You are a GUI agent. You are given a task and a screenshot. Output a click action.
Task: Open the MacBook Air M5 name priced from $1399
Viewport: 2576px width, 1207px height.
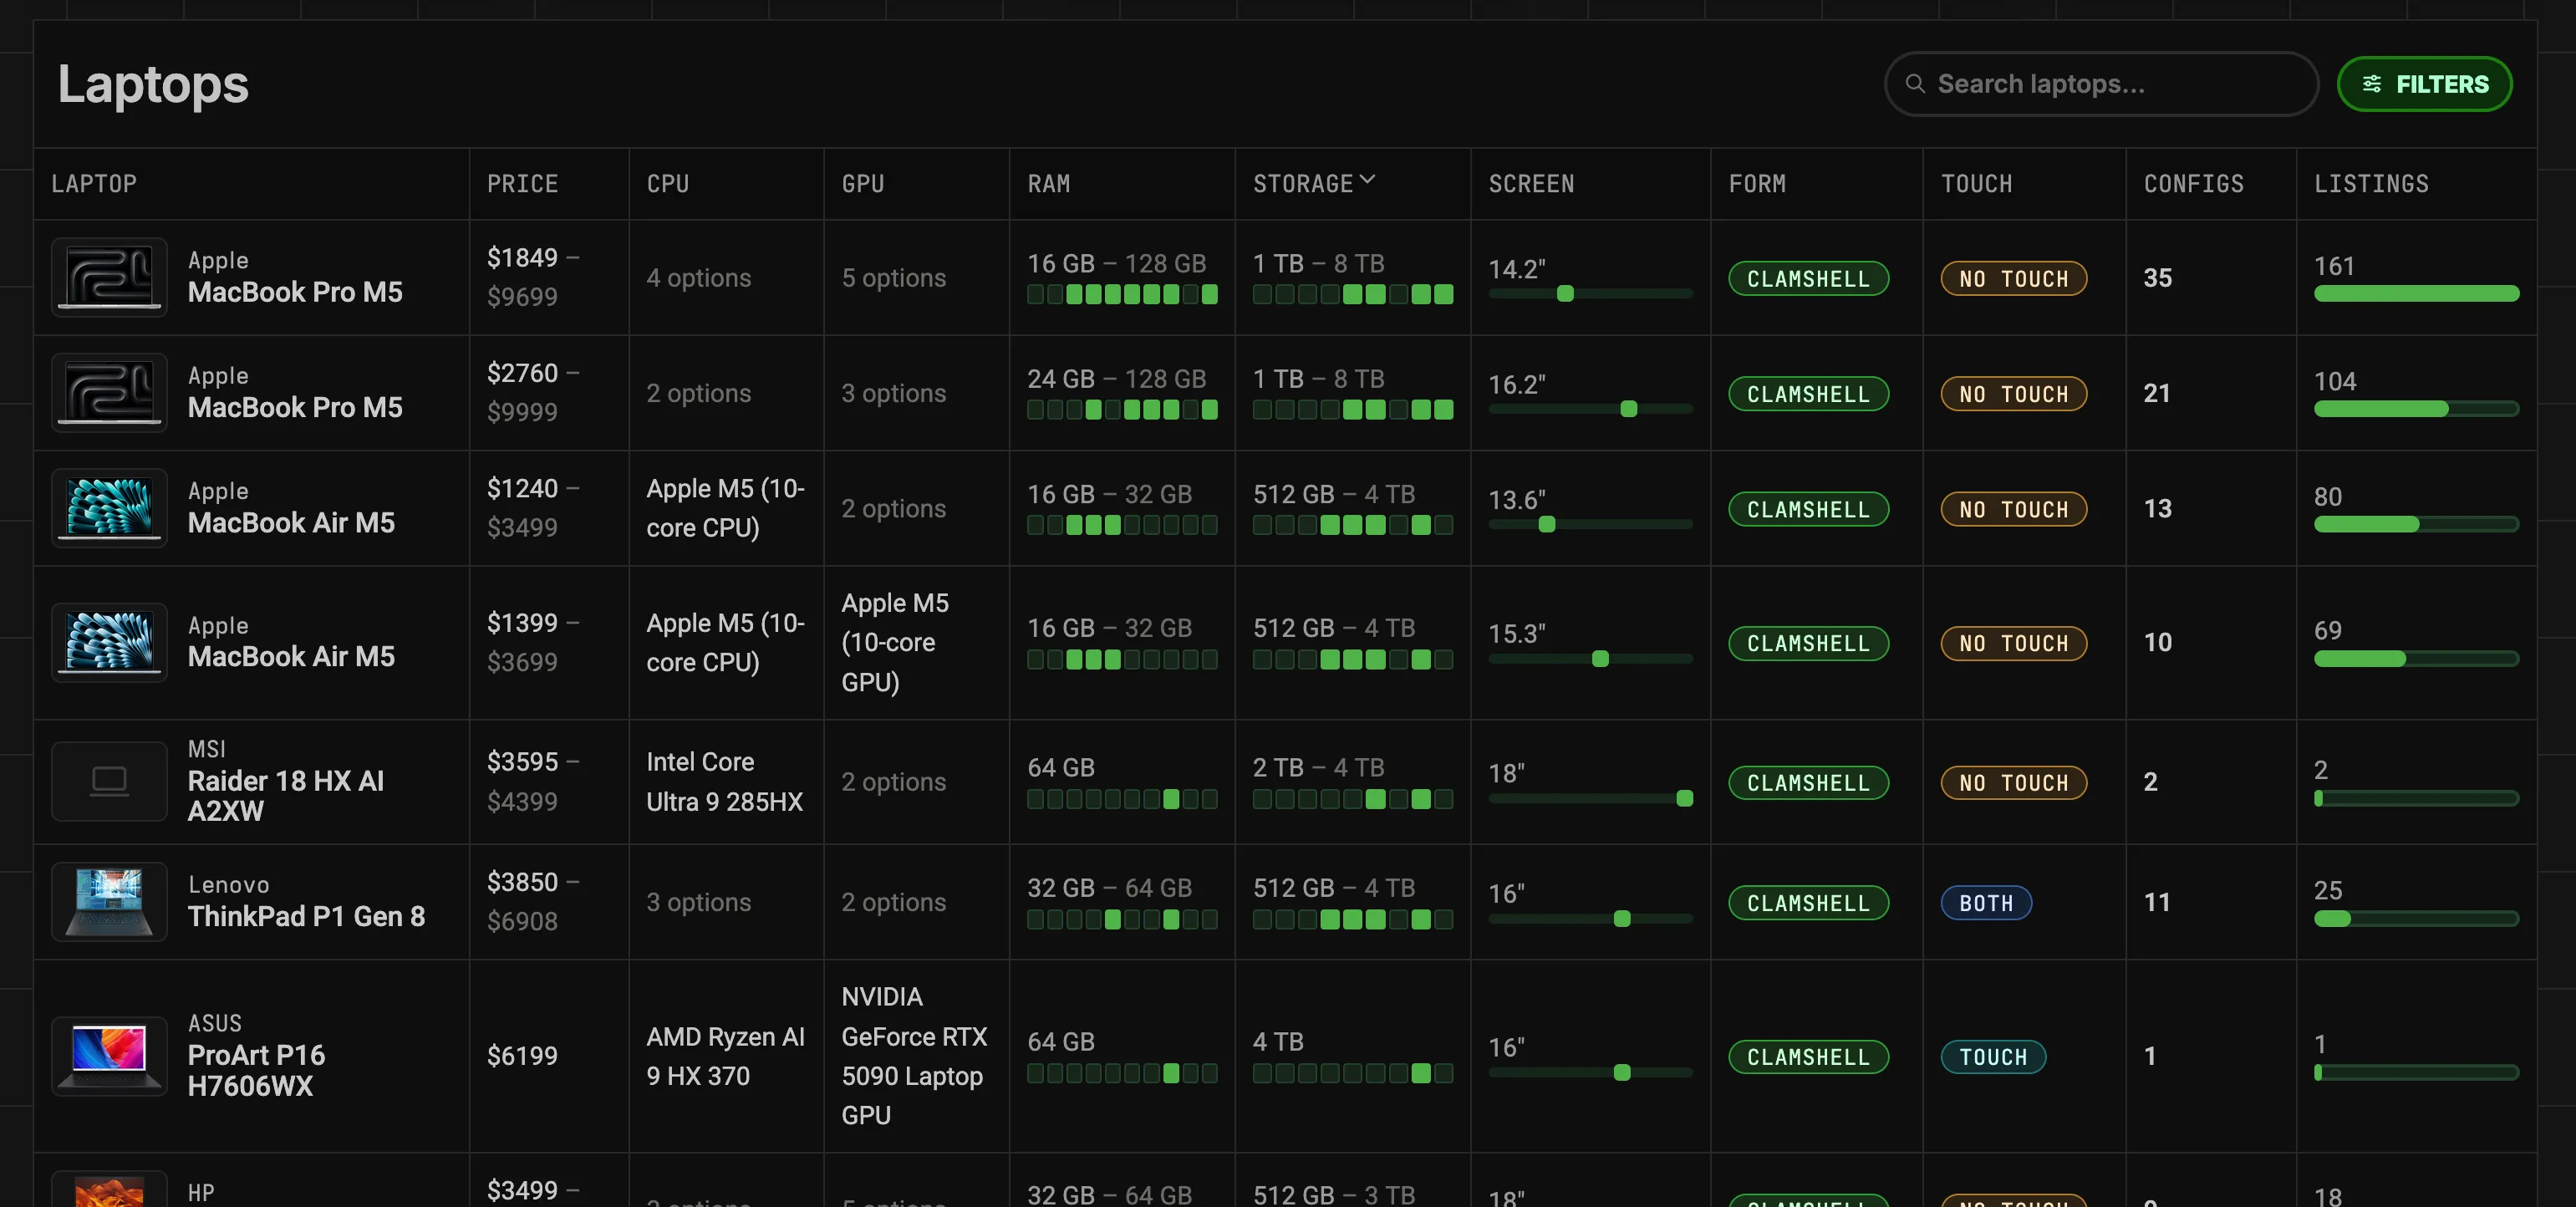pos(291,657)
